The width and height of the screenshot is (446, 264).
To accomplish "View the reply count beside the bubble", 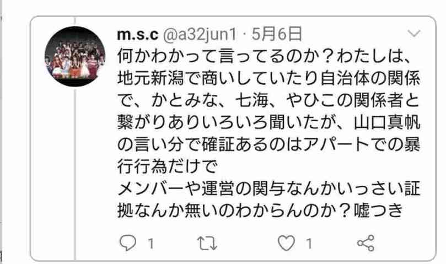I will tap(151, 244).
